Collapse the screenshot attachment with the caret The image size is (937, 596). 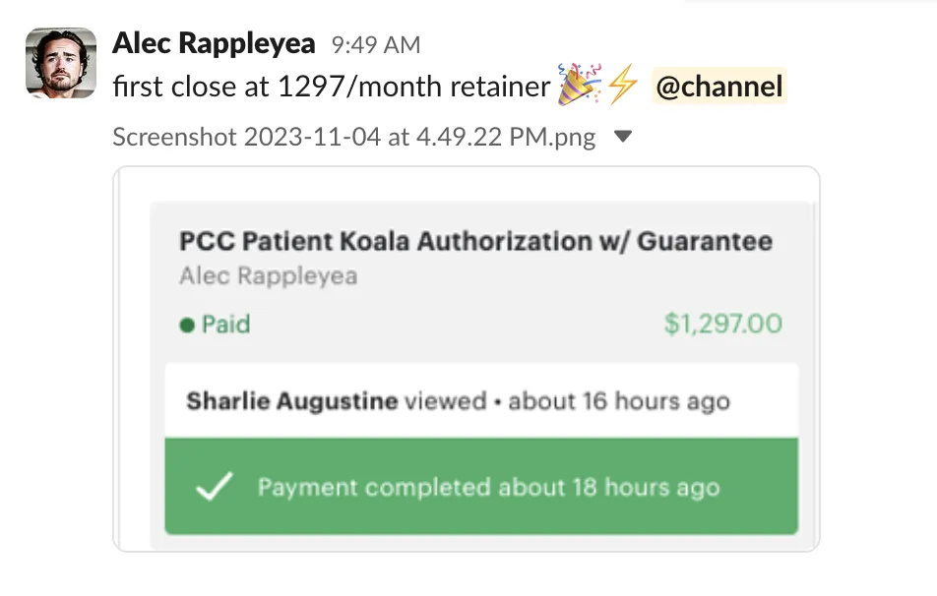[x=623, y=137]
